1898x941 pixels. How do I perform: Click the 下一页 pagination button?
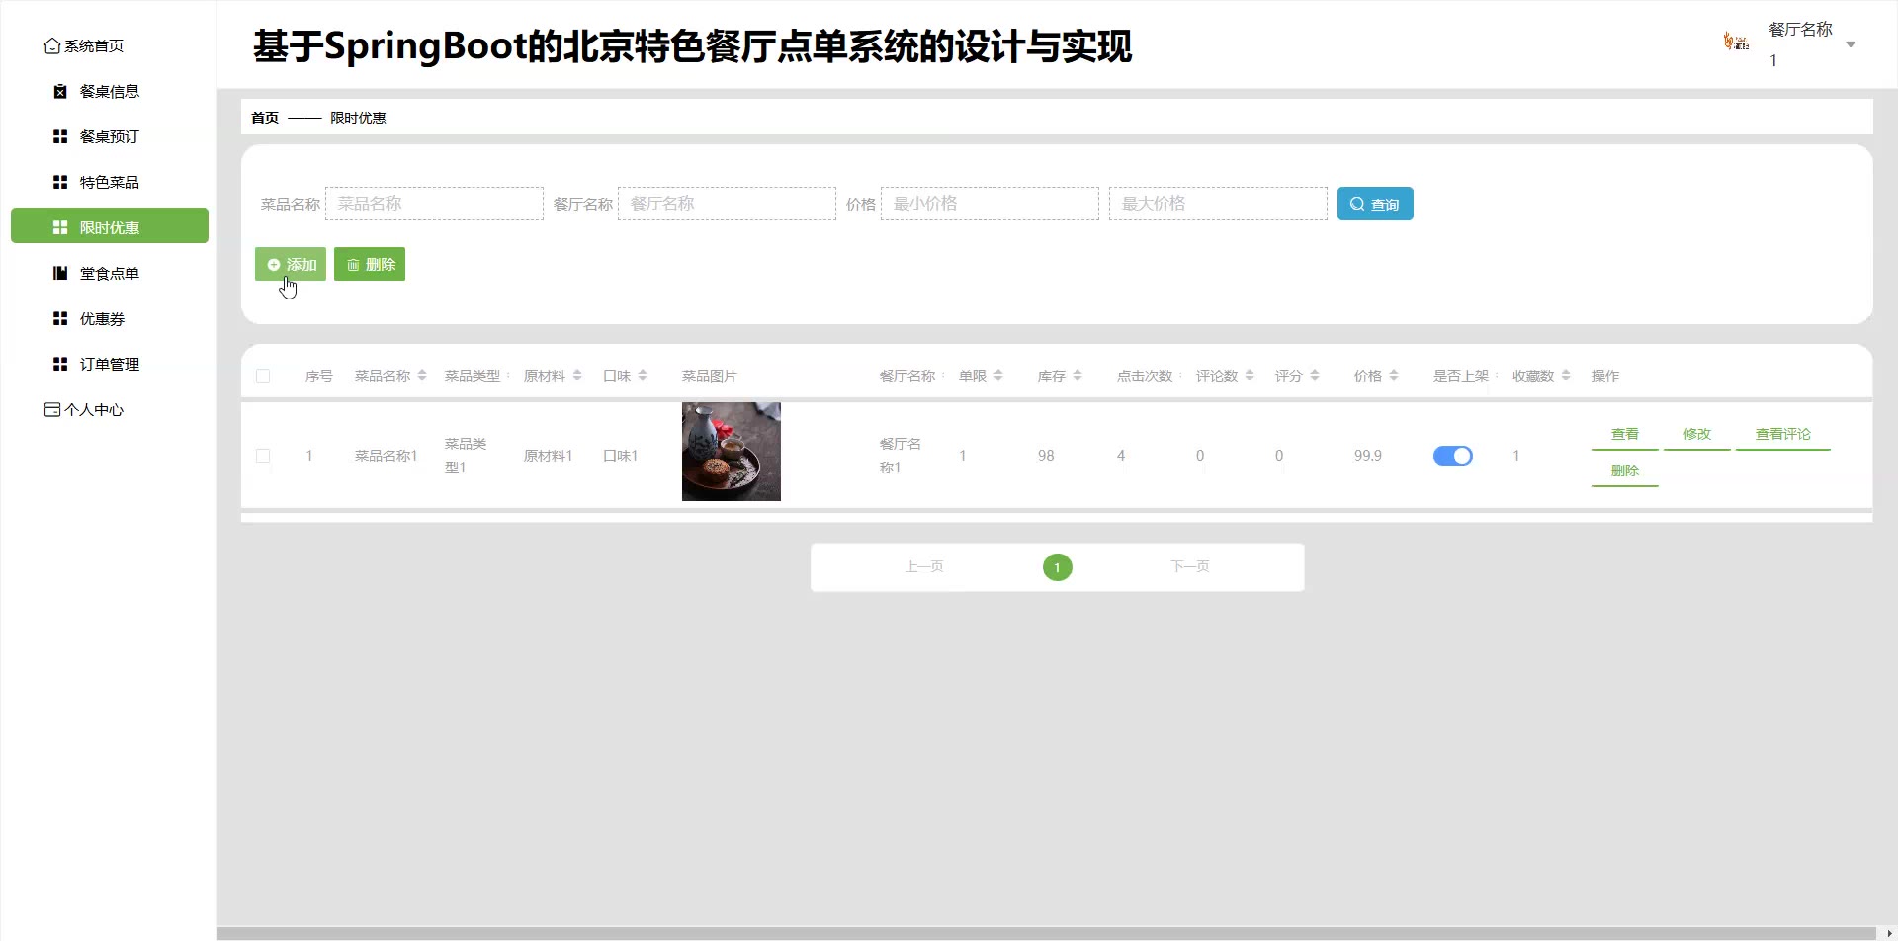pos(1190,567)
